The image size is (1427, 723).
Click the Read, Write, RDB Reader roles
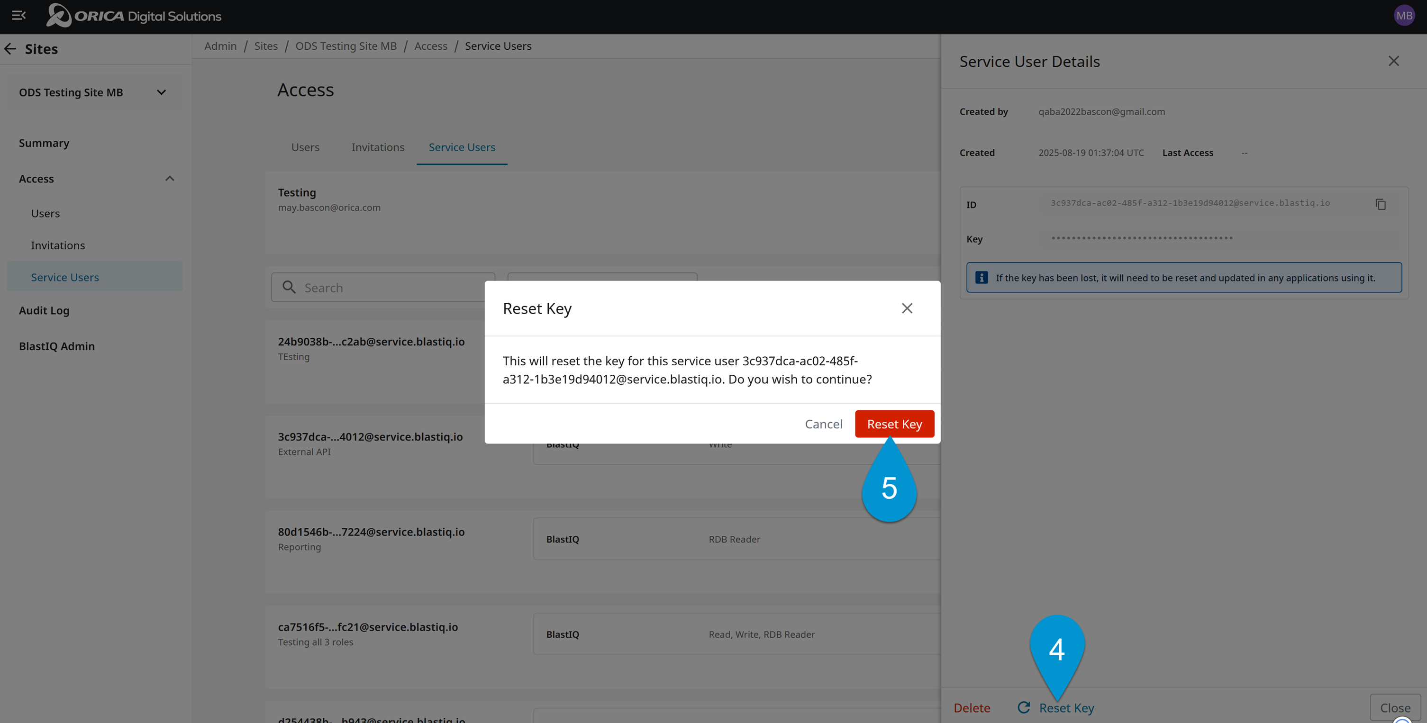(761, 634)
